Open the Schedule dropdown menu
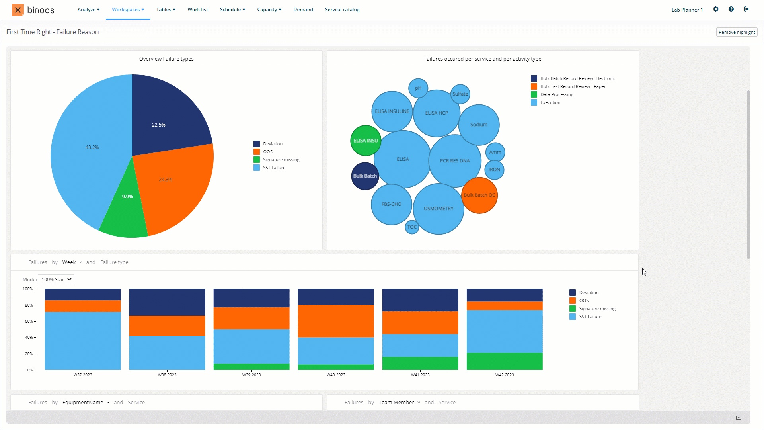764x430 pixels. click(x=232, y=10)
